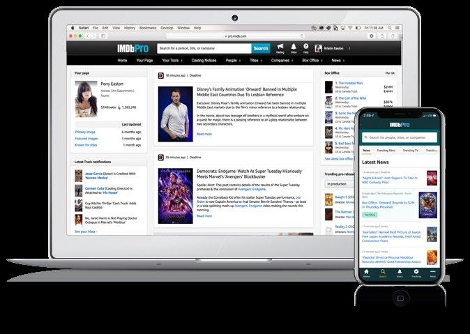Expand the News nav dropdown

(x=338, y=60)
